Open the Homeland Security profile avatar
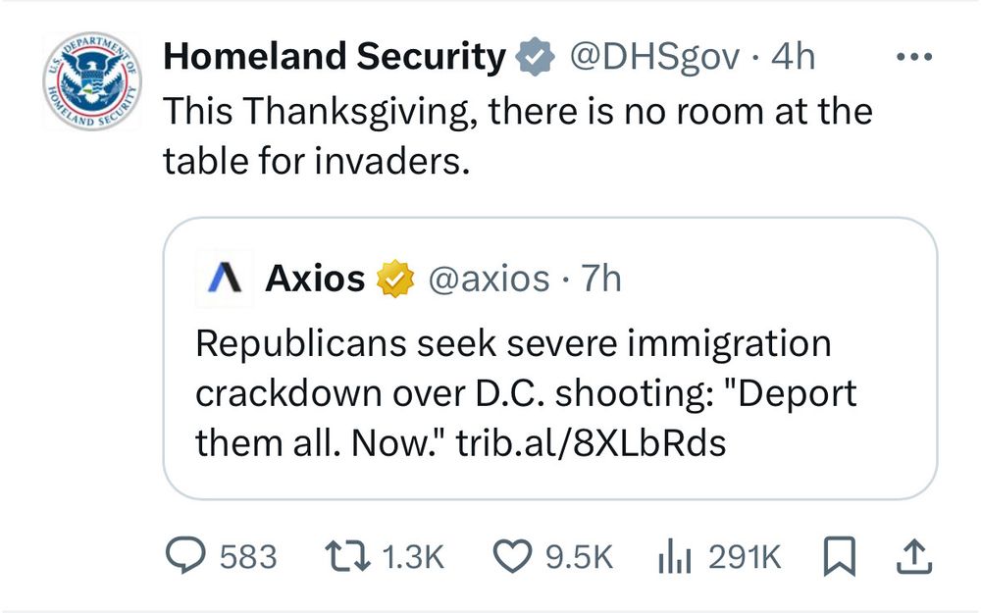 pyautogui.click(x=91, y=85)
